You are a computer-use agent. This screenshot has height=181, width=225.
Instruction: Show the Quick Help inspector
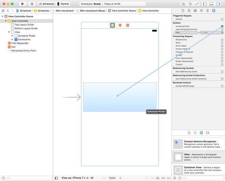click(189, 10)
